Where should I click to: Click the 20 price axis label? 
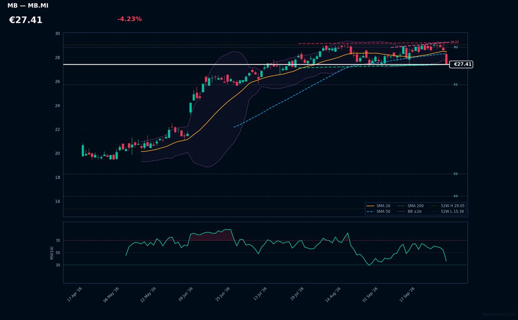57,154
